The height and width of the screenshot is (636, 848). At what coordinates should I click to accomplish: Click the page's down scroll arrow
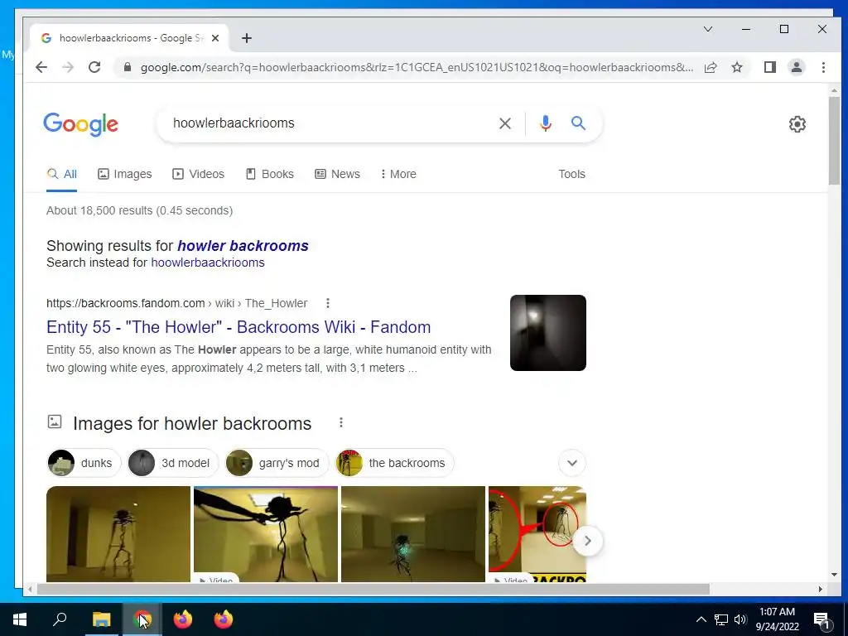point(833,575)
